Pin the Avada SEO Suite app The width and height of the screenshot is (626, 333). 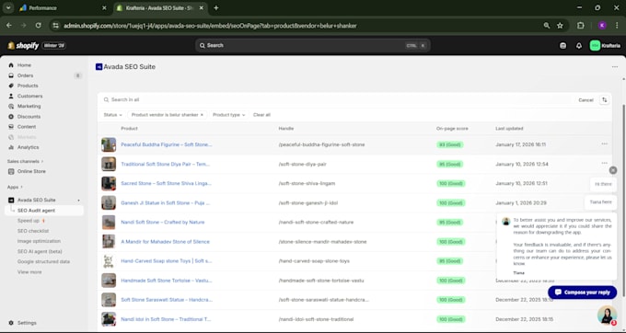pyautogui.click(x=78, y=201)
